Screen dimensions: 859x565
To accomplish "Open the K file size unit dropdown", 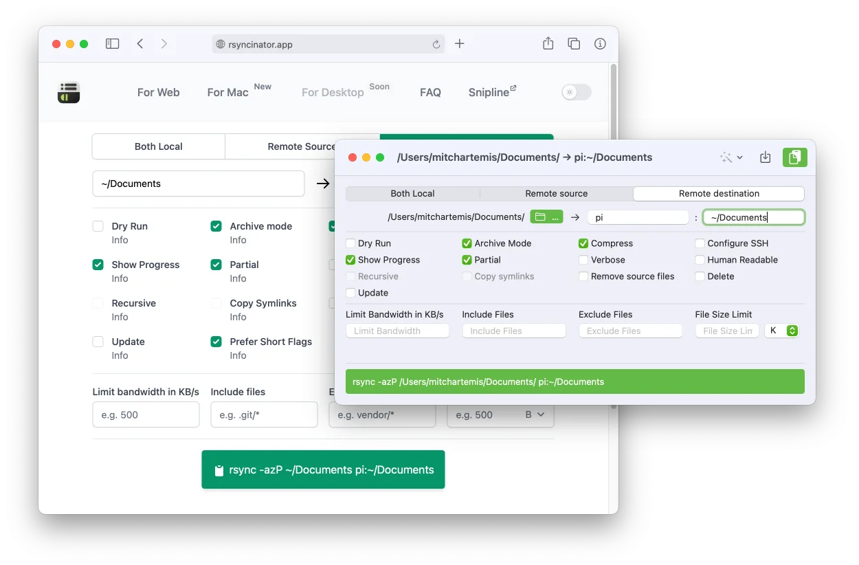I will 781,331.
